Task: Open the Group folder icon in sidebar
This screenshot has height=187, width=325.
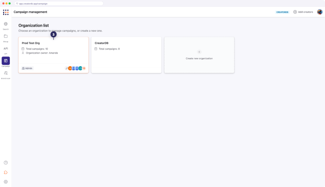Action: tap(6, 36)
